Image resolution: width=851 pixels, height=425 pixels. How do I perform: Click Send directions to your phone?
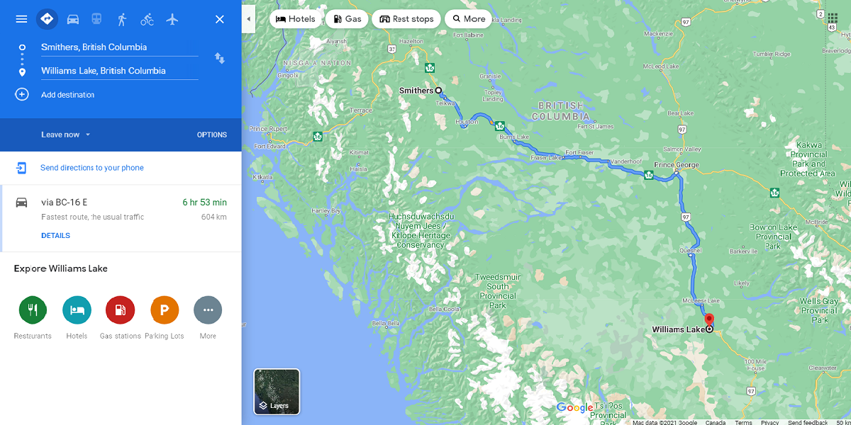pos(92,168)
